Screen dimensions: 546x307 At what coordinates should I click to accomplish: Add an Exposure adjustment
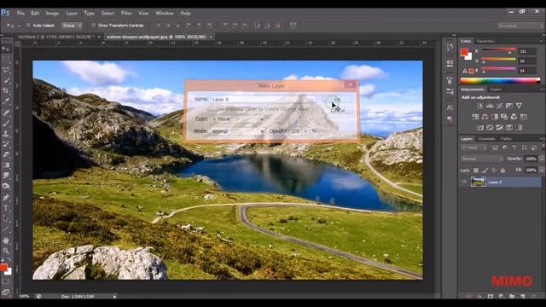(x=509, y=106)
